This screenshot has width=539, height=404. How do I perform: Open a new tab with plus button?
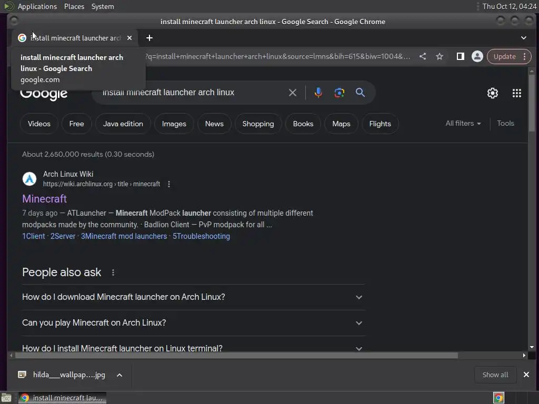(149, 38)
